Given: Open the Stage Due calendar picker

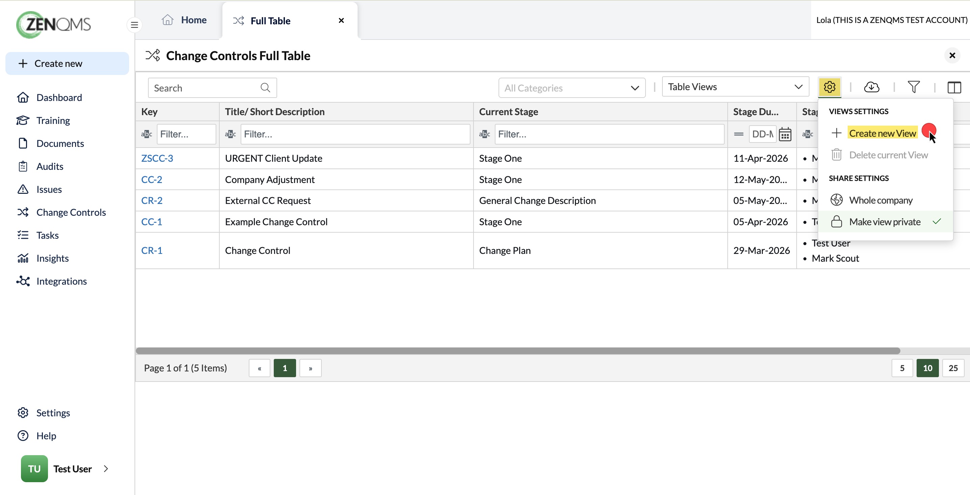Looking at the screenshot, I should [785, 134].
